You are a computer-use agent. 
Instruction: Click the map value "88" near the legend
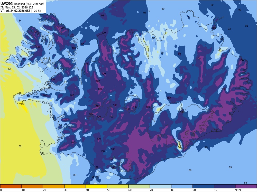[x=245, y=183]
